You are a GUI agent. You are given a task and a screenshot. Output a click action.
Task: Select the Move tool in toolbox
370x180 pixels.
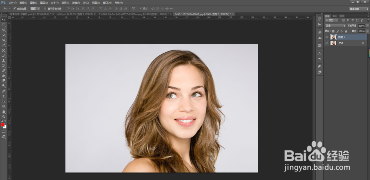click(4, 20)
